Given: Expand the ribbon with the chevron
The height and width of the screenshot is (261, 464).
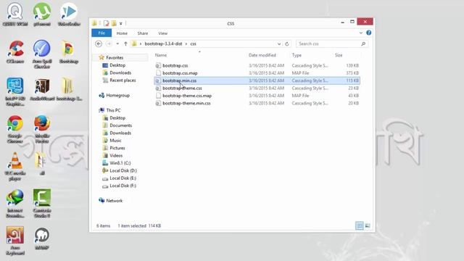Looking at the screenshot, I should tap(361, 33).
